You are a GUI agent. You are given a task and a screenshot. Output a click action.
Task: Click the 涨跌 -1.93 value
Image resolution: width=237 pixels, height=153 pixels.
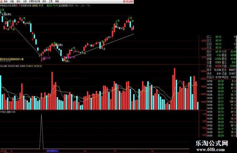click(218, 55)
